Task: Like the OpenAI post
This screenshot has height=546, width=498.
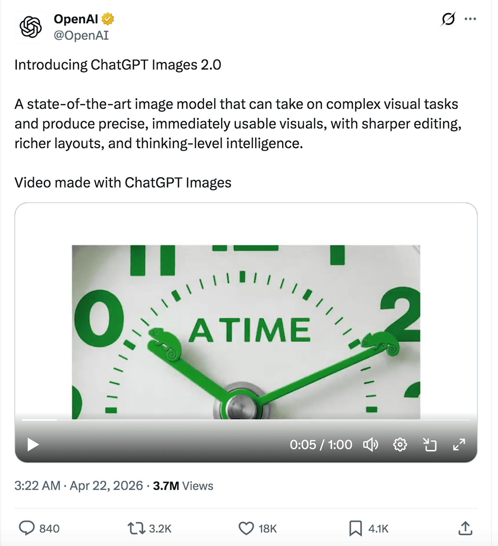Action: 246,528
